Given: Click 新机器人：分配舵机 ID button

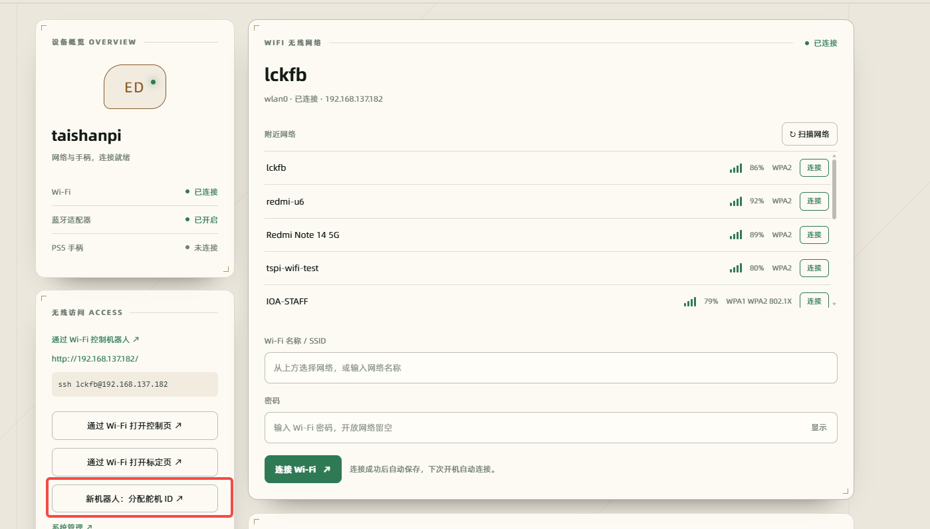Looking at the screenshot, I should 135,498.
